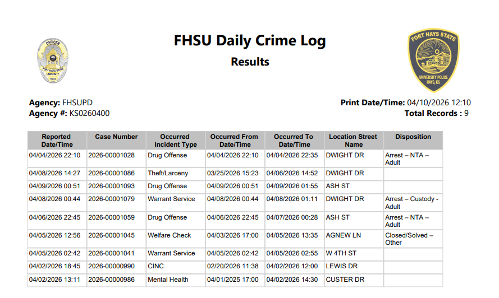Click the Occurred To Date/Time header
This screenshot has height=298, width=499.
[x=294, y=140]
